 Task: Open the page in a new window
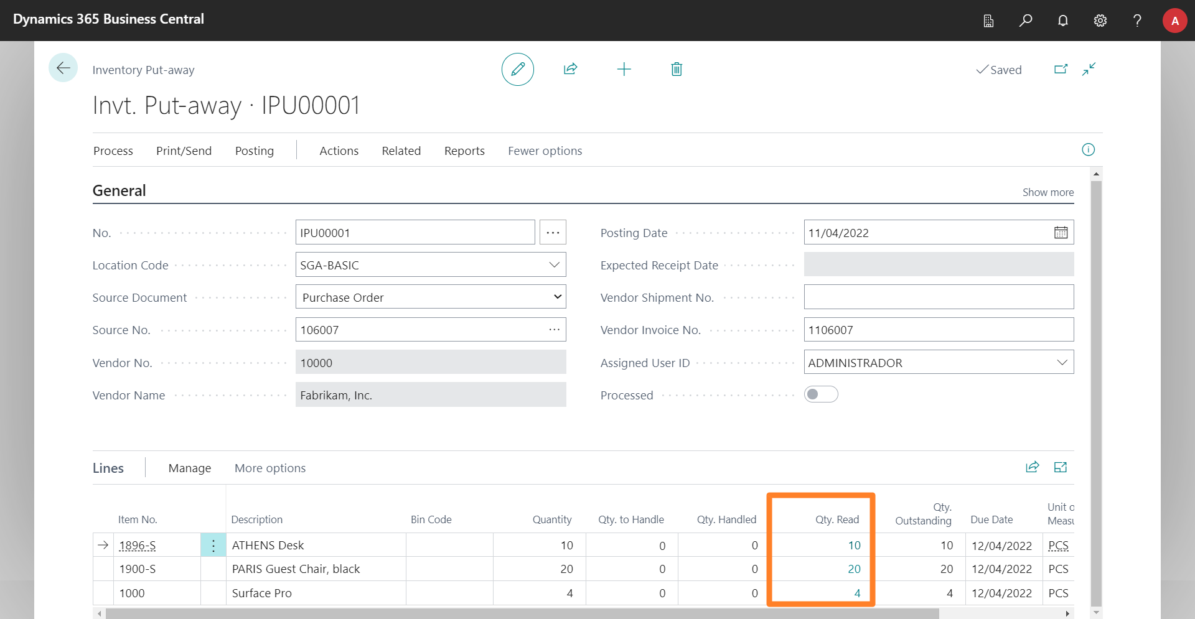(1061, 69)
